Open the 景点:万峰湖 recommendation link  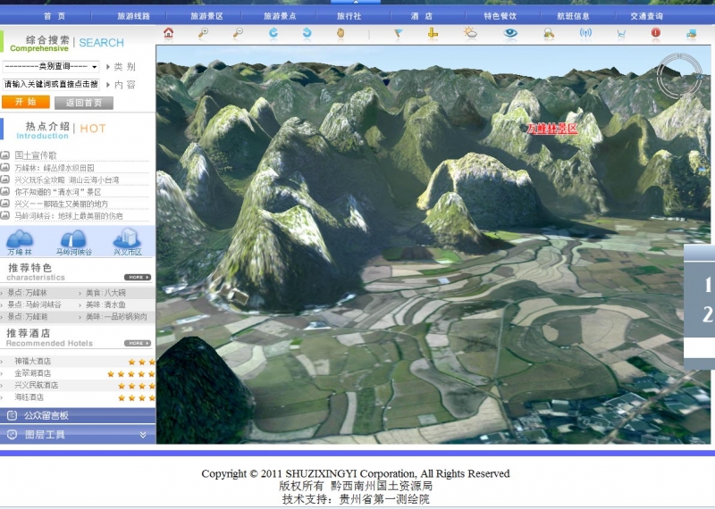(28, 316)
